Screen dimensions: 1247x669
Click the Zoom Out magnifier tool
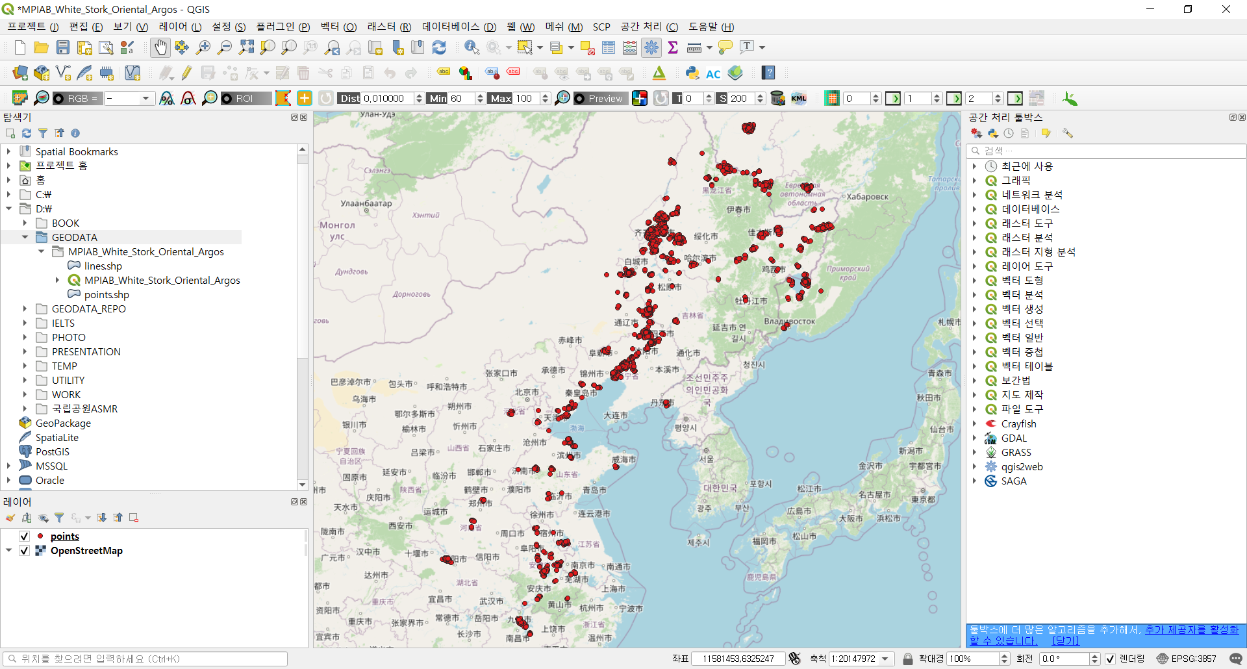click(x=225, y=47)
